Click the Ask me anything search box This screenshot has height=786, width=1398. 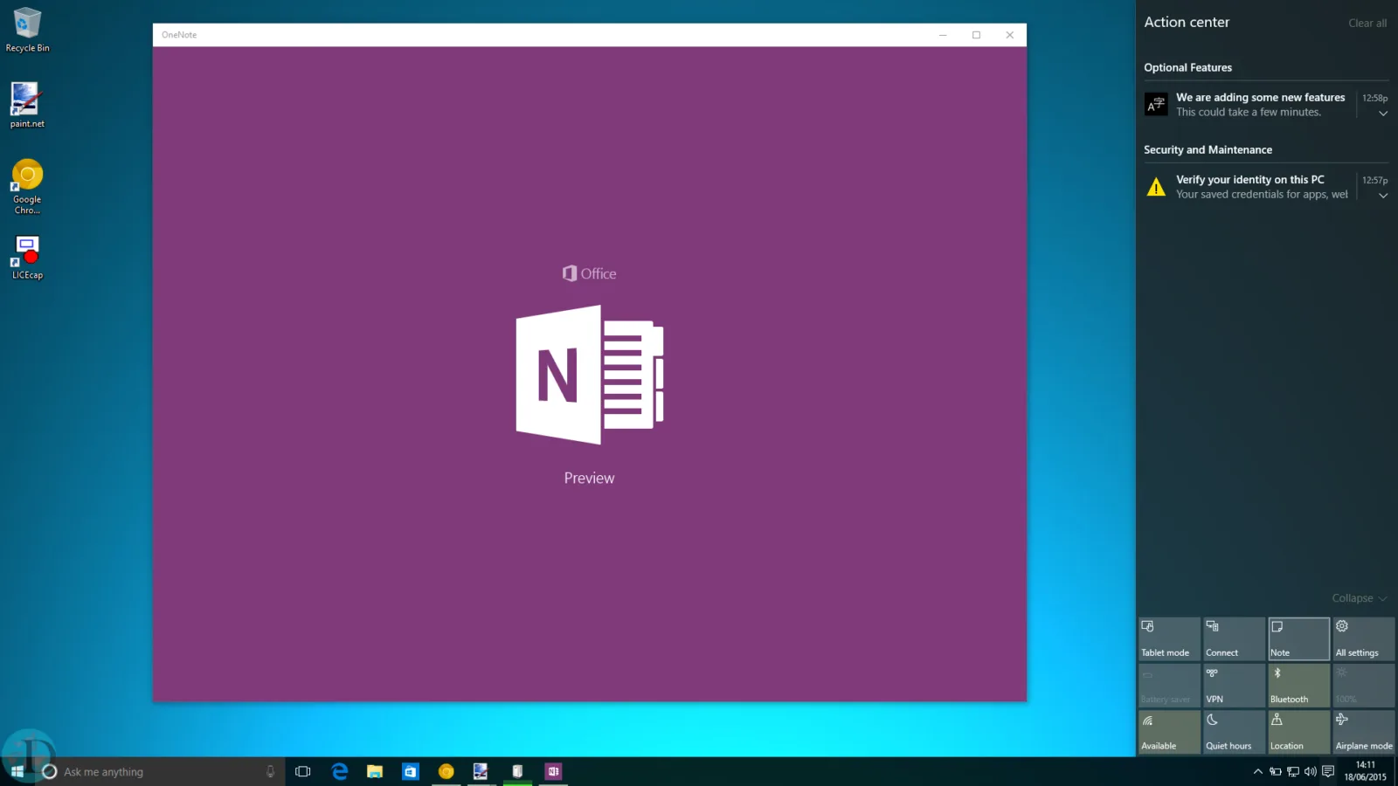(164, 771)
